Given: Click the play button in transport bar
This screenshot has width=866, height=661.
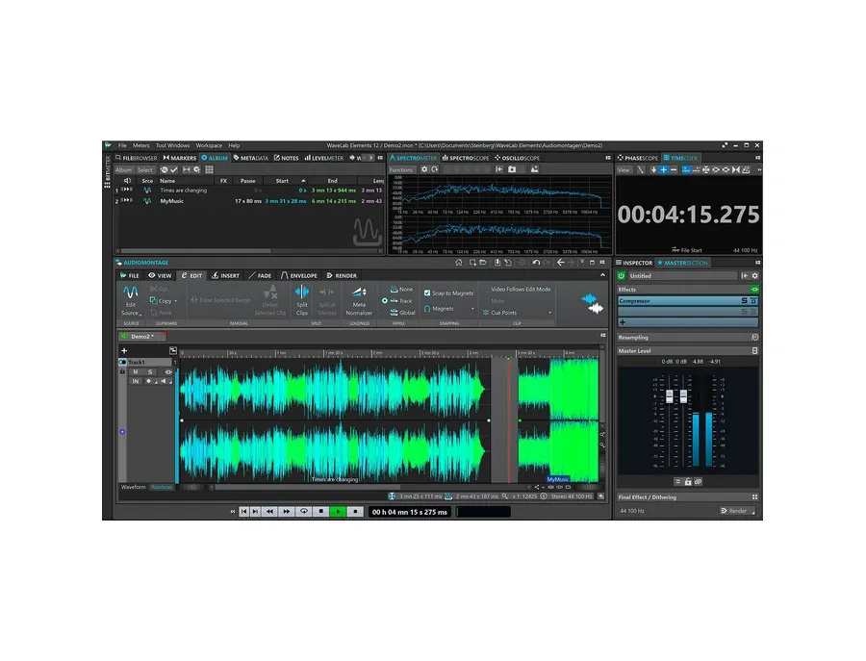Looking at the screenshot, I should (338, 512).
